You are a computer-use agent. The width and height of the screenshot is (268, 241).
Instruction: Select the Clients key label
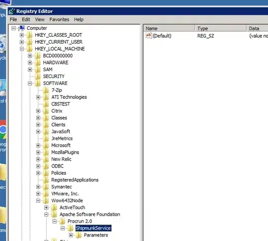58,125
